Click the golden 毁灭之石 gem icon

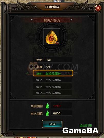tap(52, 37)
